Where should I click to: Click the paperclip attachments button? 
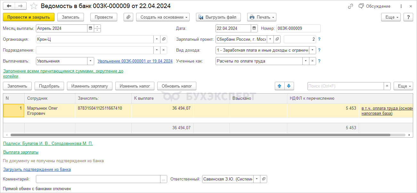(128, 17)
